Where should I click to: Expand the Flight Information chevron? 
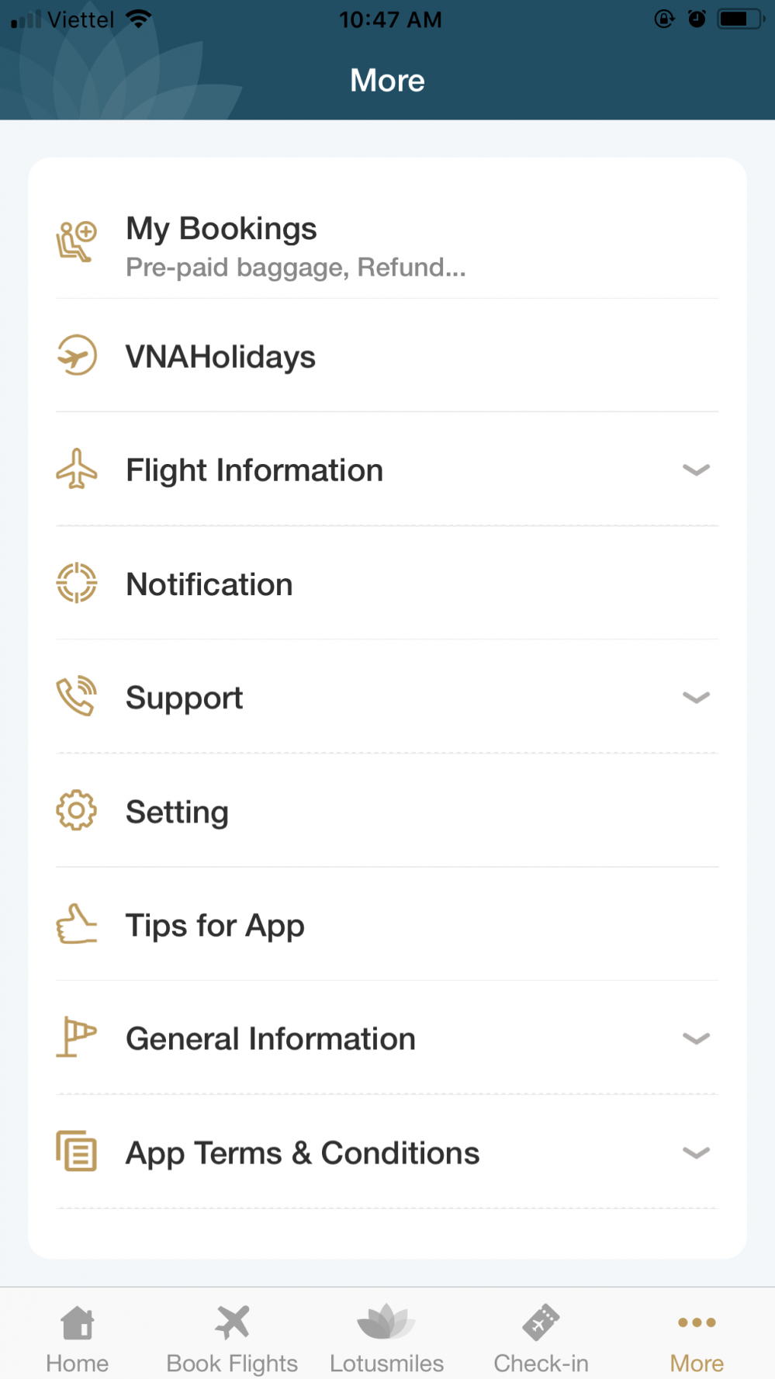(x=696, y=469)
